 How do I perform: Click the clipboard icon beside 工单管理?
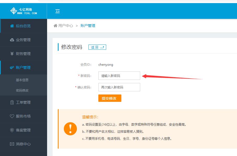(12, 102)
